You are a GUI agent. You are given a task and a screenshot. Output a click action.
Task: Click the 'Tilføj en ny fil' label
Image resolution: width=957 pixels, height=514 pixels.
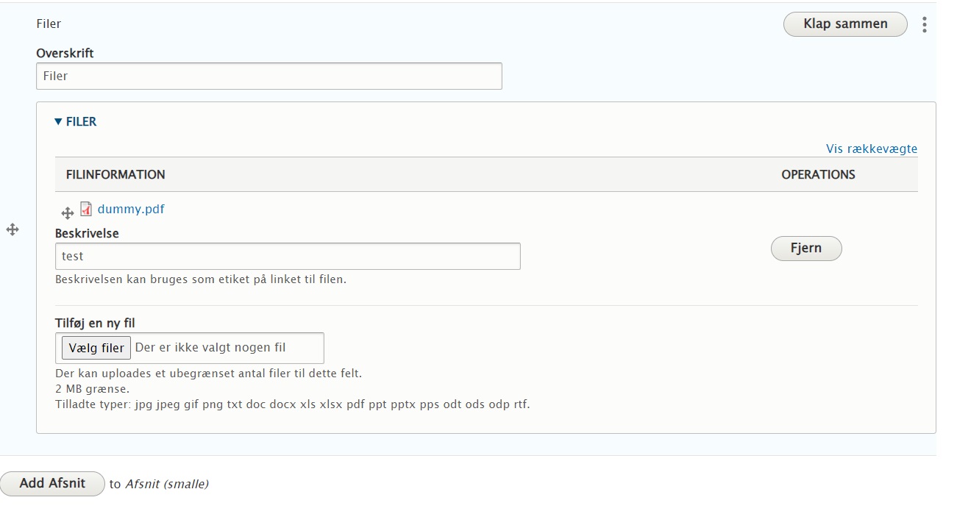[x=95, y=323]
